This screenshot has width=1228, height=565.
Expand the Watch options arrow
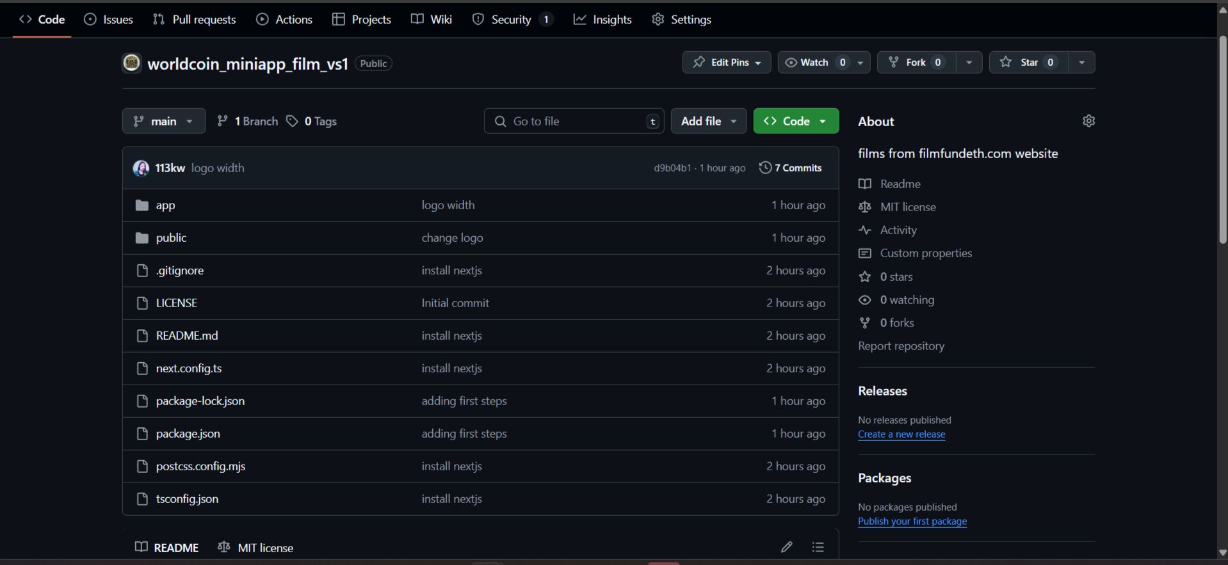(x=860, y=62)
